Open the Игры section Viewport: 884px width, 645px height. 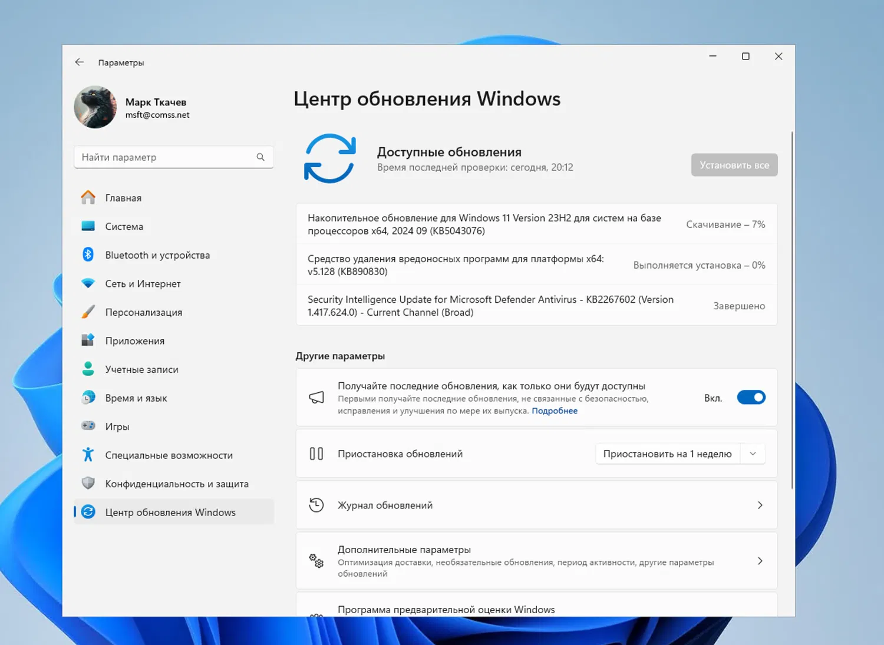pos(174,426)
